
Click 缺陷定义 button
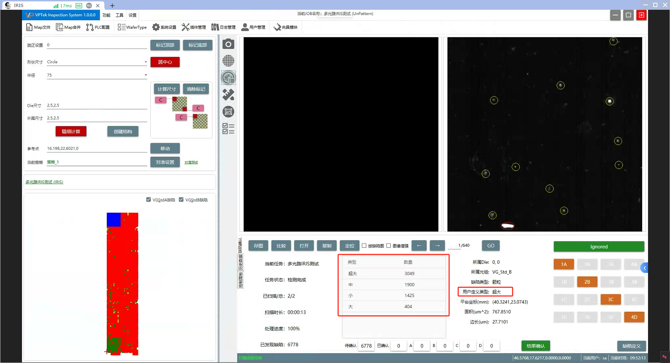point(631,346)
